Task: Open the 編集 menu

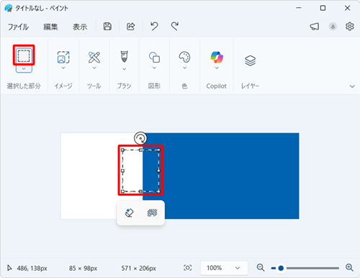Action: (50, 27)
